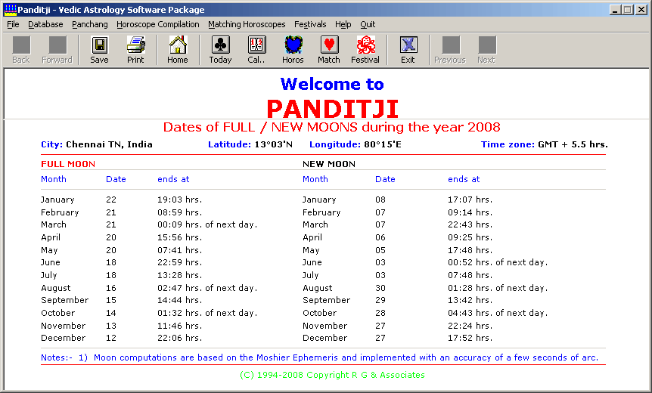Click full moon June time 22:59 hrs.
This screenshot has height=393, width=652.
pos(179,262)
